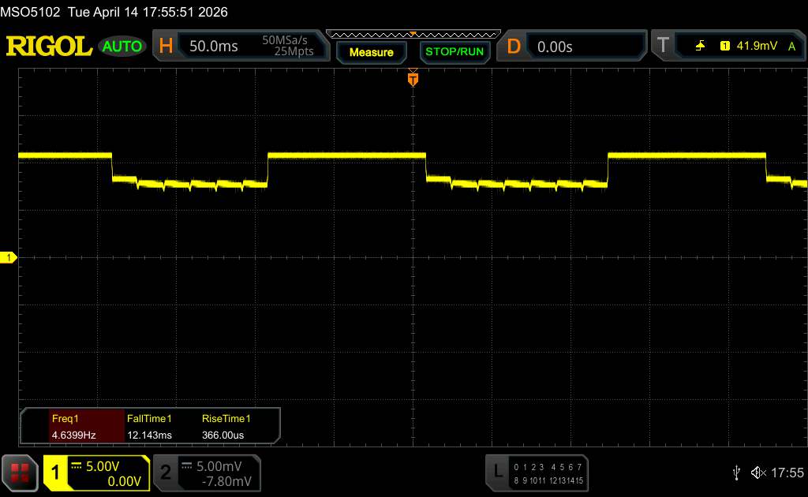Open the logic analyzer L icon
808x497 pixels.
pos(497,472)
